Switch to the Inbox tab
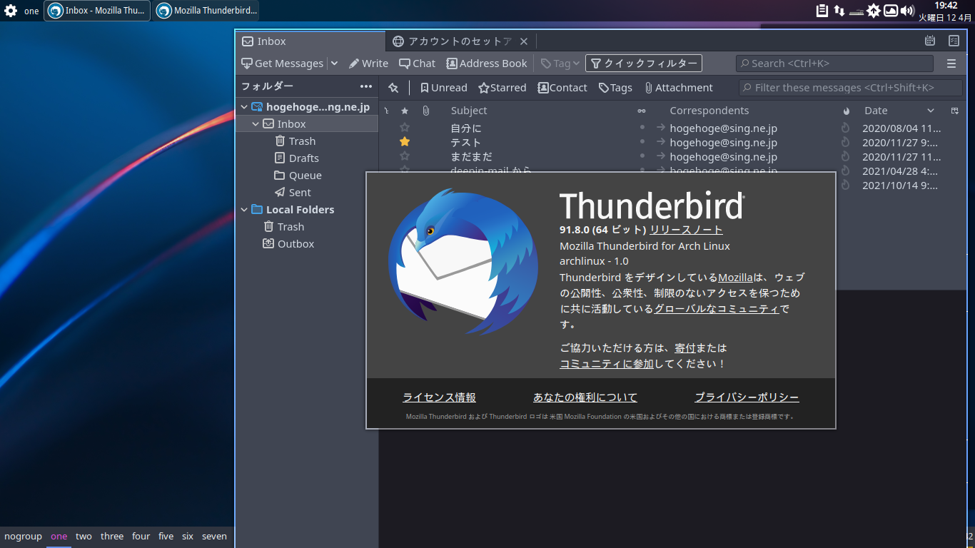 [310, 41]
